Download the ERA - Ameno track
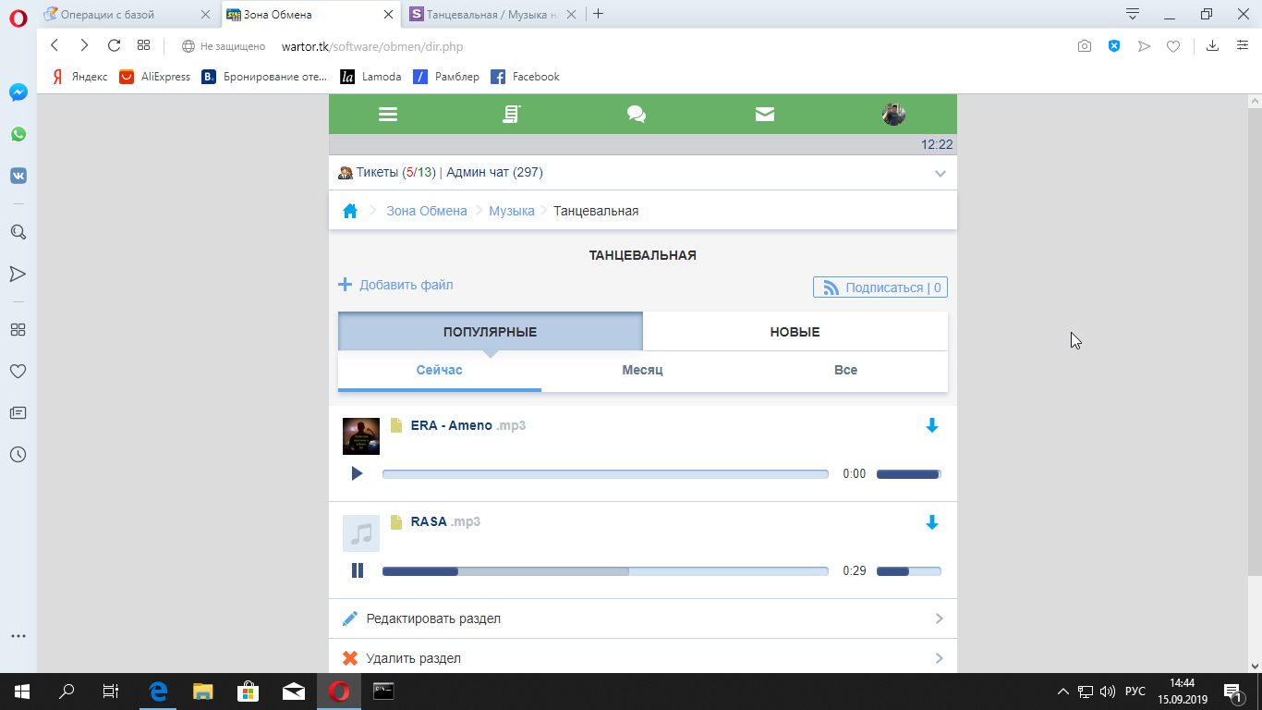 931,425
